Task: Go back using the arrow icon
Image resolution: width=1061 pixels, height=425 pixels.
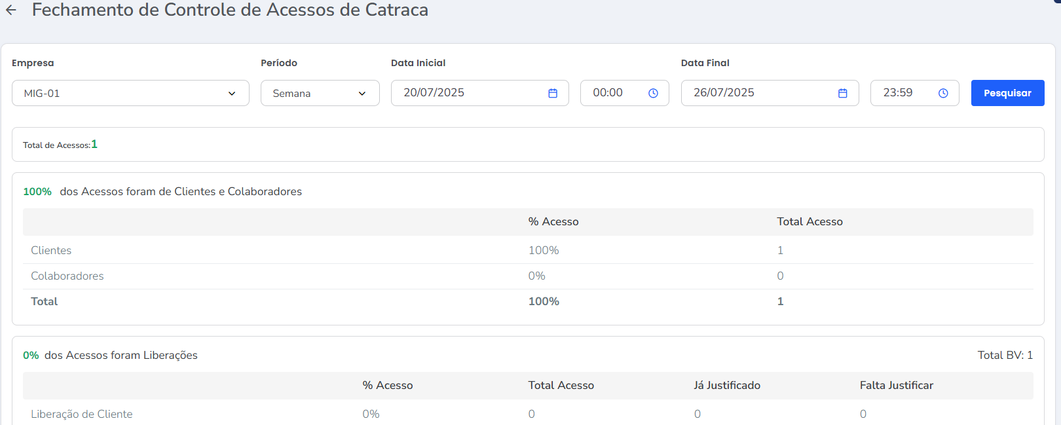Action: click(11, 10)
